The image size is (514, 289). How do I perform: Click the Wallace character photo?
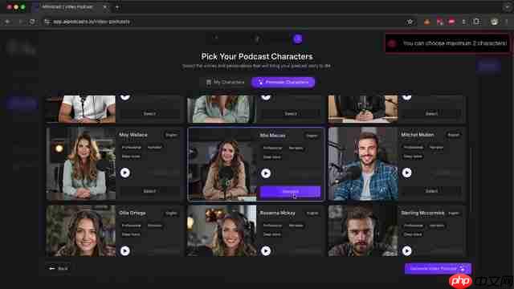(x=81, y=164)
